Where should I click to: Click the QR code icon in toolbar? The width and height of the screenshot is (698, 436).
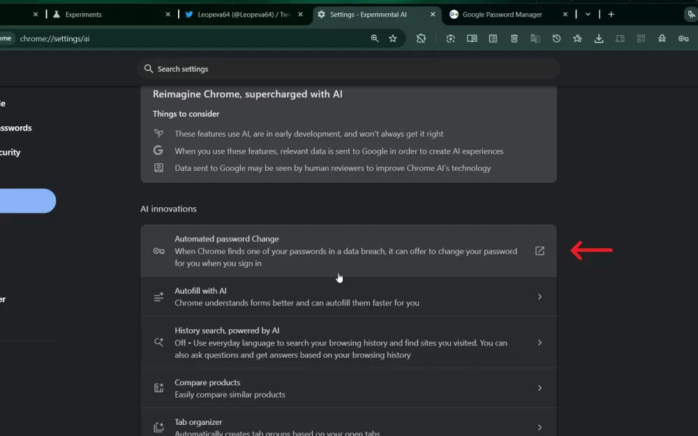[x=641, y=38]
